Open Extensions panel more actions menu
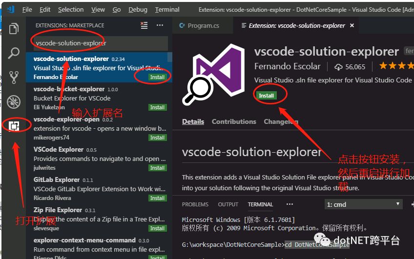The image size is (414, 259). click(x=160, y=25)
